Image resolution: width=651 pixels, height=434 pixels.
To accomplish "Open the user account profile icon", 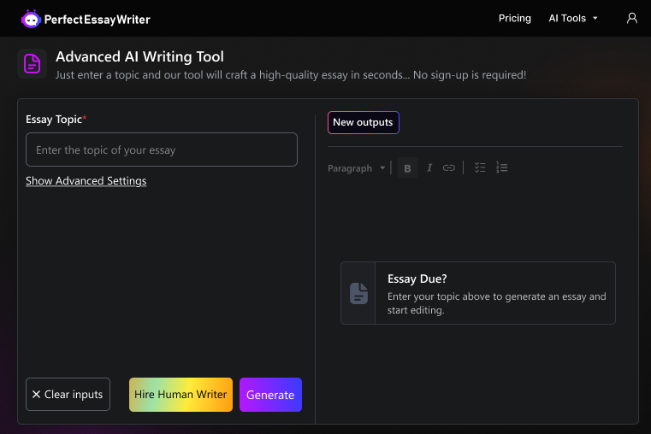I will coord(632,18).
